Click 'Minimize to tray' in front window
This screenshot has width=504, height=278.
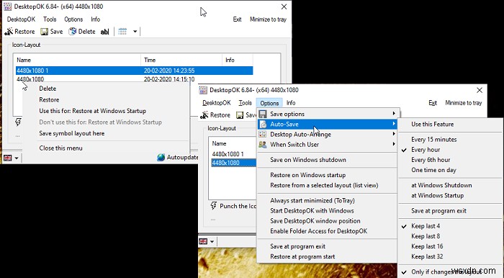(464, 103)
